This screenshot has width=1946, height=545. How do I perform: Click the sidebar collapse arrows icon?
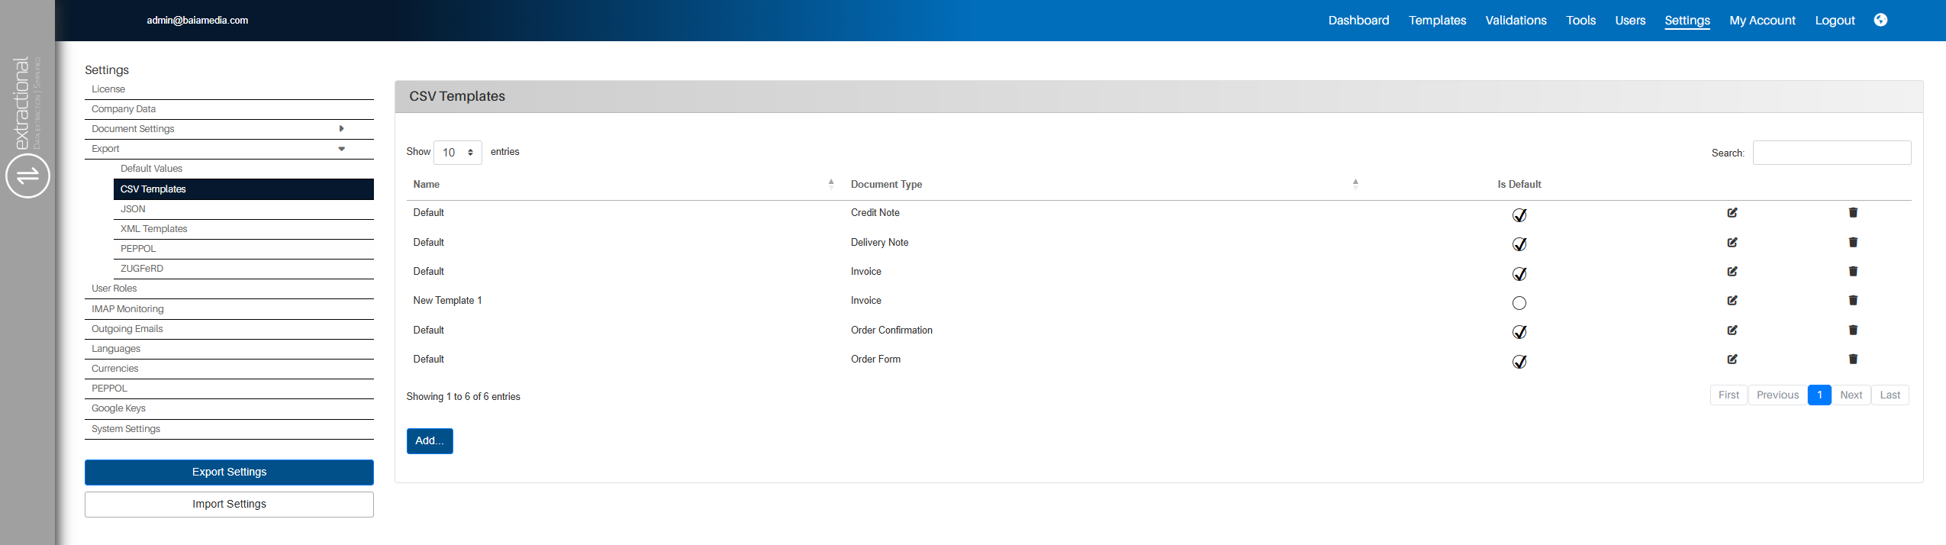pos(27,176)
